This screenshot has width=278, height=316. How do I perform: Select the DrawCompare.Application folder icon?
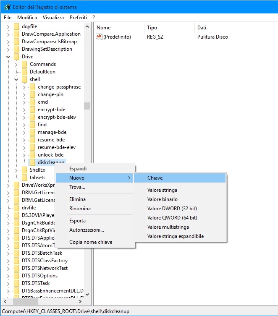[16, 34]
